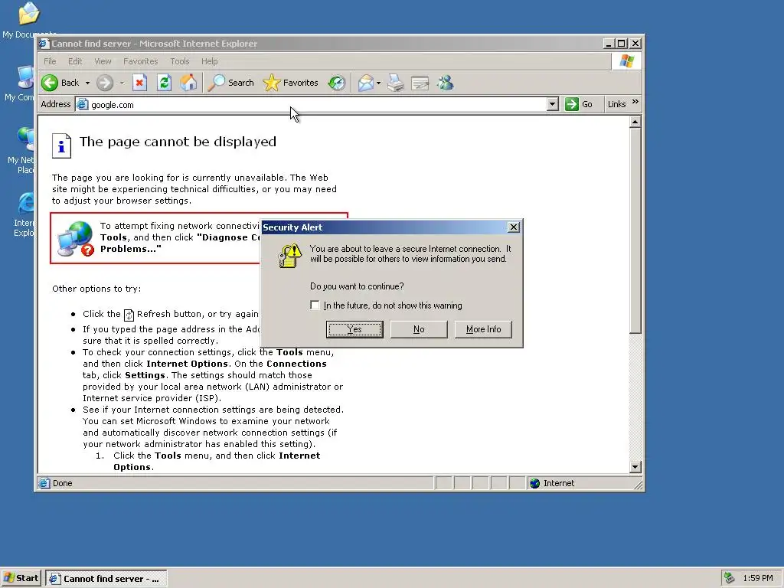The height and width of the screenshot is (588, 784).
Task: Open the Favorites menu
Action: (141, 61)
